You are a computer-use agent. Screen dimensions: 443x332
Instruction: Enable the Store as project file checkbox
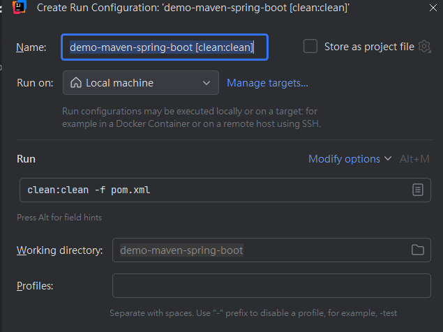(310, 47)
